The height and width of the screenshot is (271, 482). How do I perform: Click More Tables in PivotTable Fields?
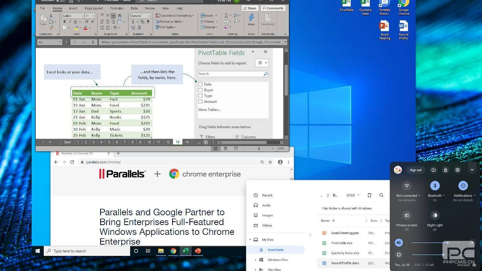click(209, 110)
